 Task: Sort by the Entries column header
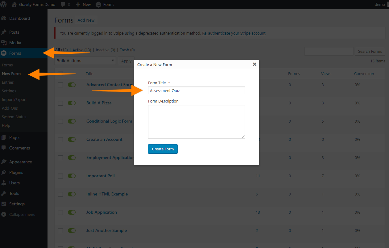[x=294, y=74]
